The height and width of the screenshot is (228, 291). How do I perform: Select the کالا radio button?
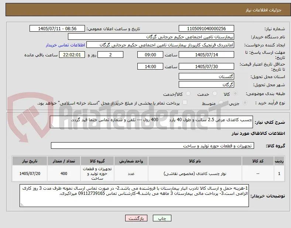(235, 94)
